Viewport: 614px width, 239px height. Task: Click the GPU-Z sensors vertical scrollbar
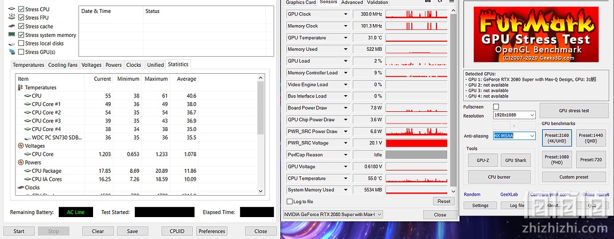point(454,101)
